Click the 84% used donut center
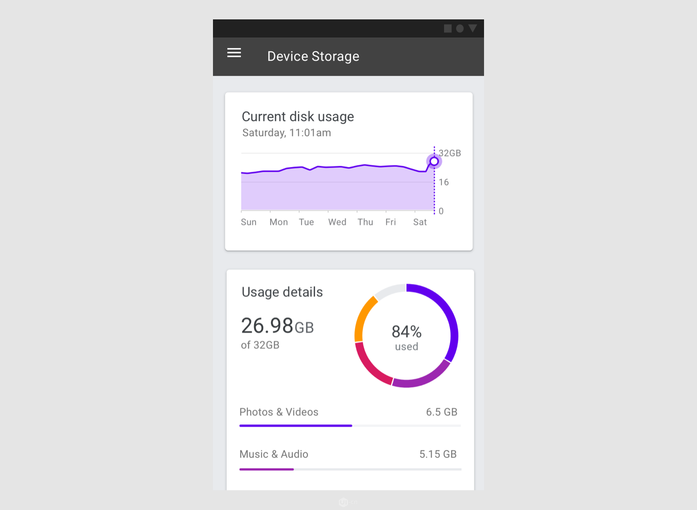The width and height of the screenshot is (697, 510). pyautogui.click(x=407, y=337)
